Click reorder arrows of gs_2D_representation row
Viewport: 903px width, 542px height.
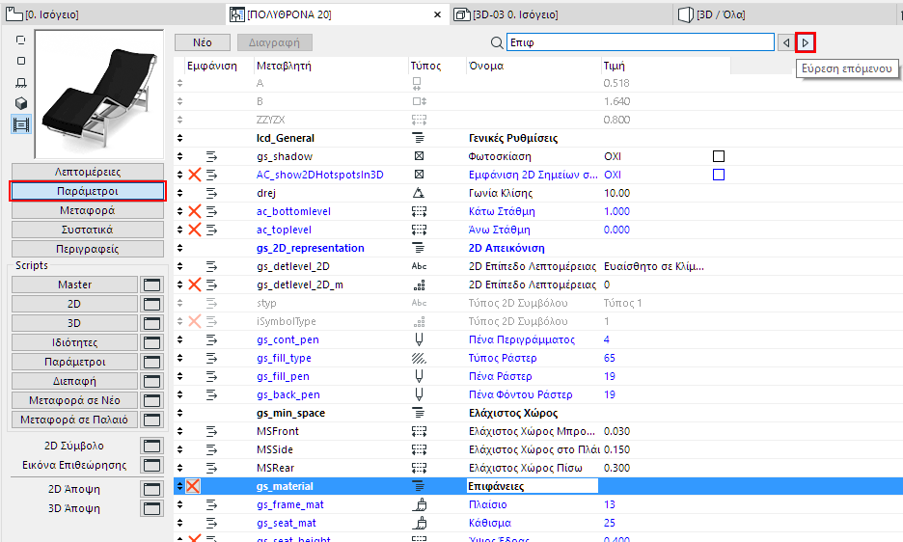coord(179,248)
